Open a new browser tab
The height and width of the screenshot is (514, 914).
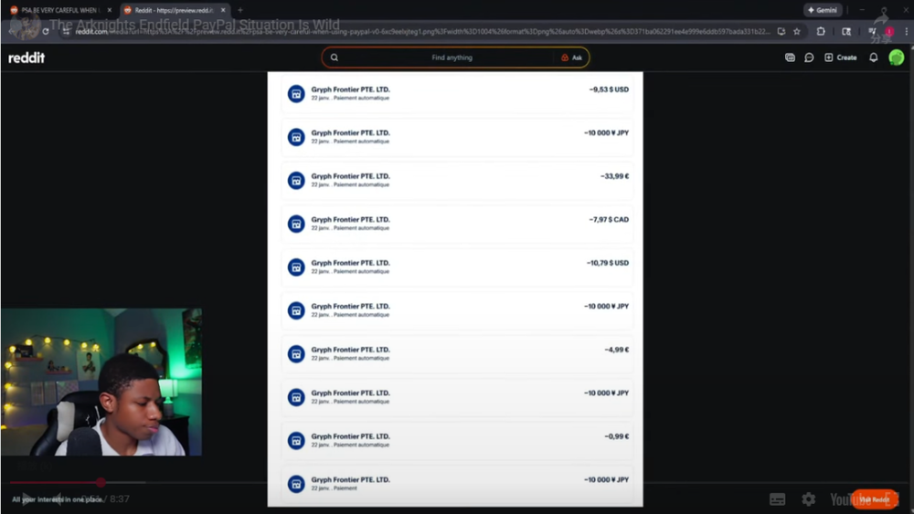tap(240, 10)
